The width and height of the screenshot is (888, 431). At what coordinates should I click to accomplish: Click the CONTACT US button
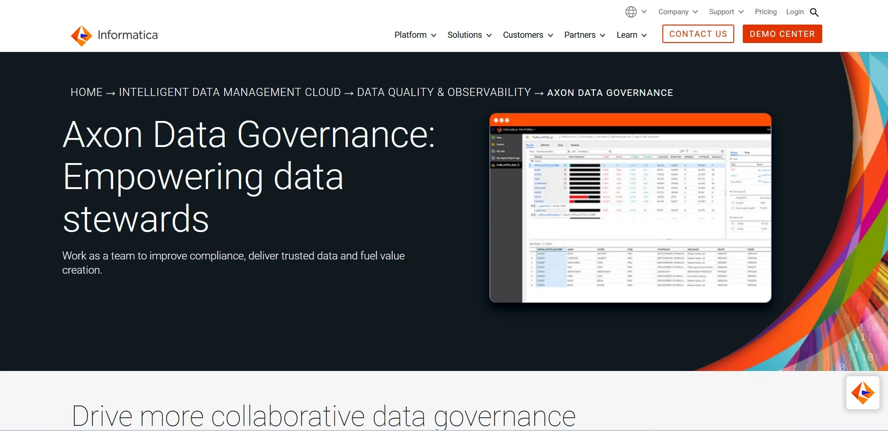coord(698,34)
